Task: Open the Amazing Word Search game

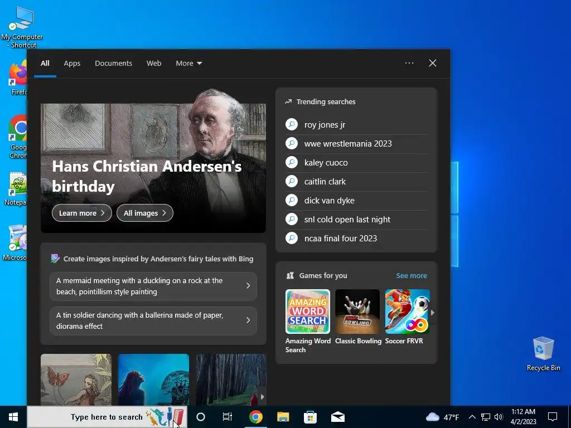Action: point(308,321)
